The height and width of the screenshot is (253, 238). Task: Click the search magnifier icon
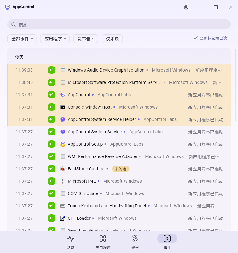tap(14, 24)
